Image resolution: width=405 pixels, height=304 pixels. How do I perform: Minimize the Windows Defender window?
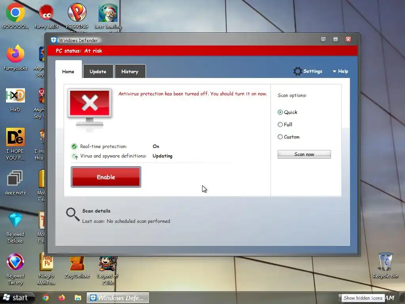click(x=323, y=39)
